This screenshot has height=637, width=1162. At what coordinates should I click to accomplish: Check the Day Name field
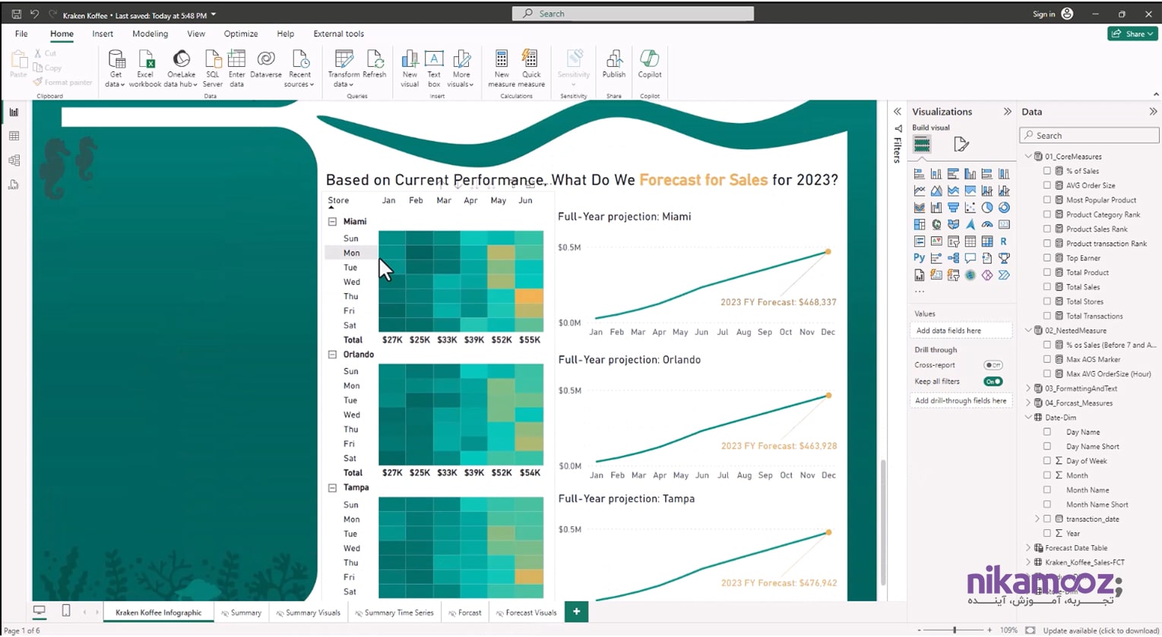[1047, 432]
